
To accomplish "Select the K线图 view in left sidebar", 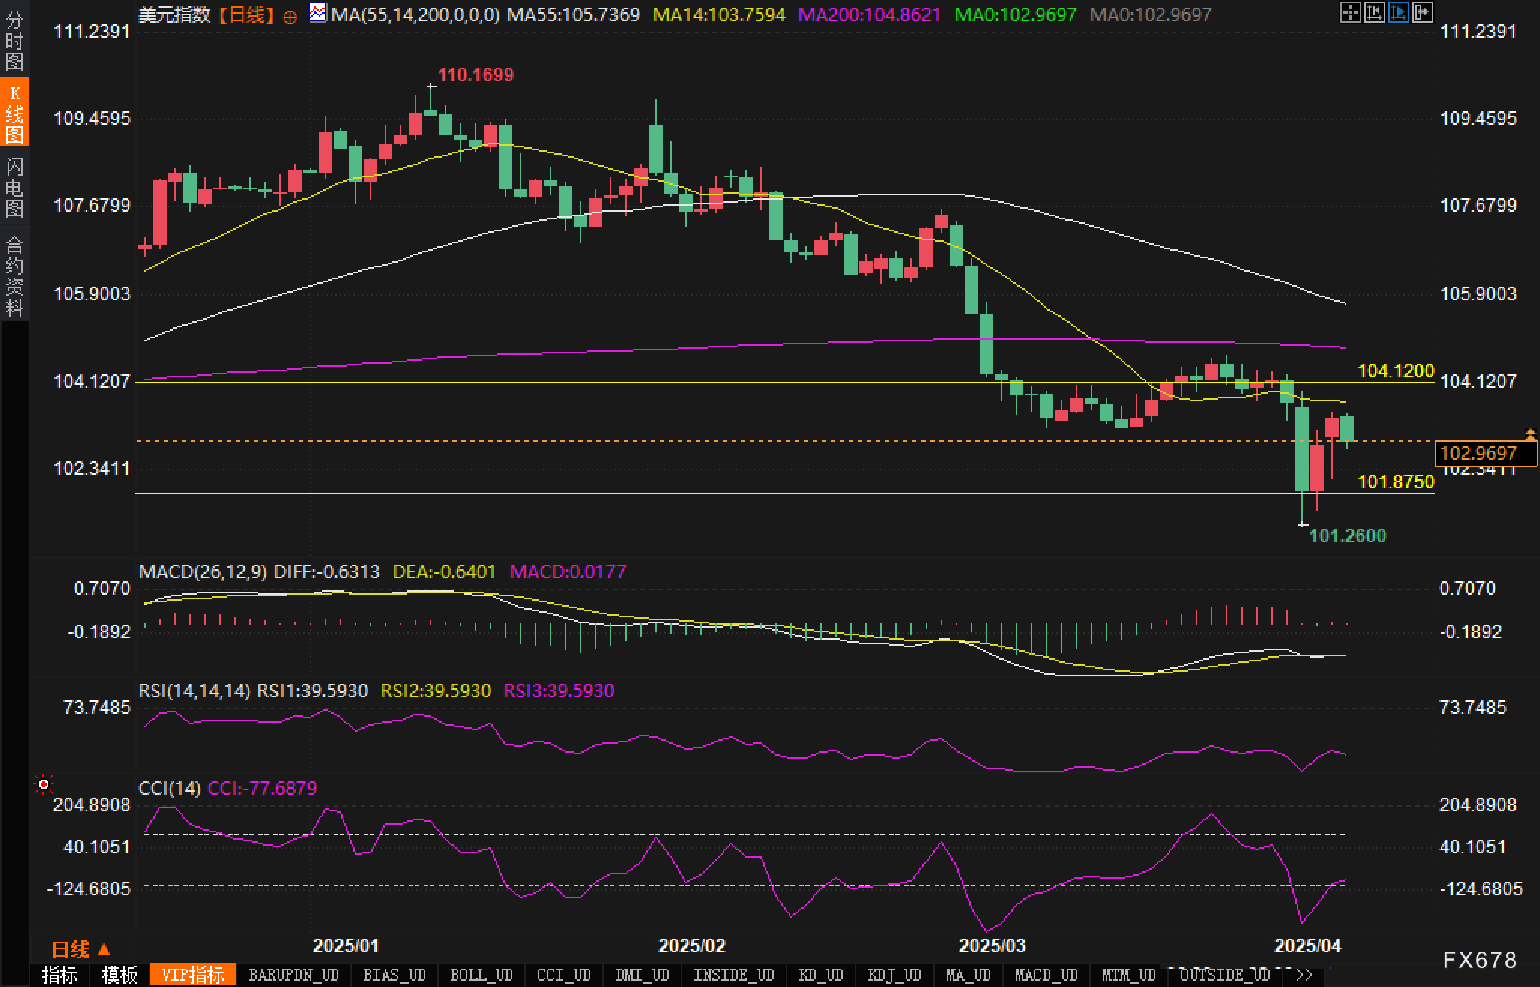I will click(14, 113).
